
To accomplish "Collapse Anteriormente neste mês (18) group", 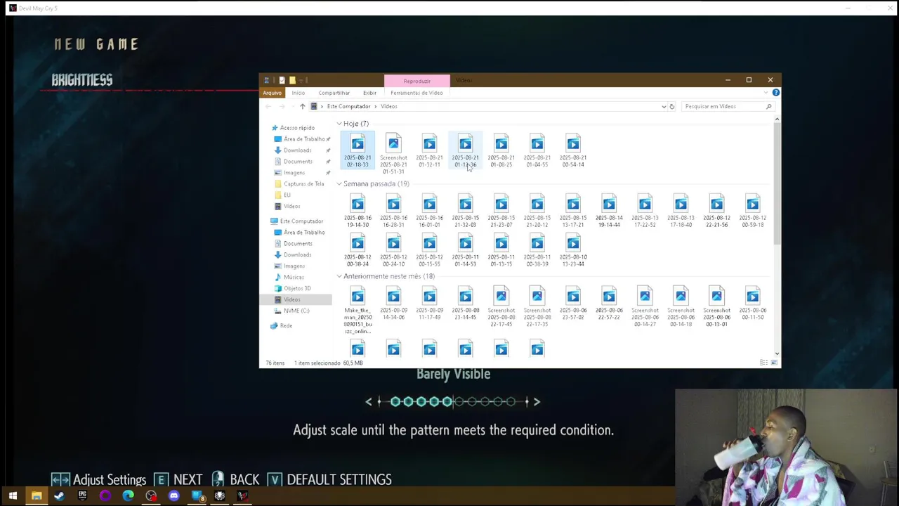I will point(339,276).
